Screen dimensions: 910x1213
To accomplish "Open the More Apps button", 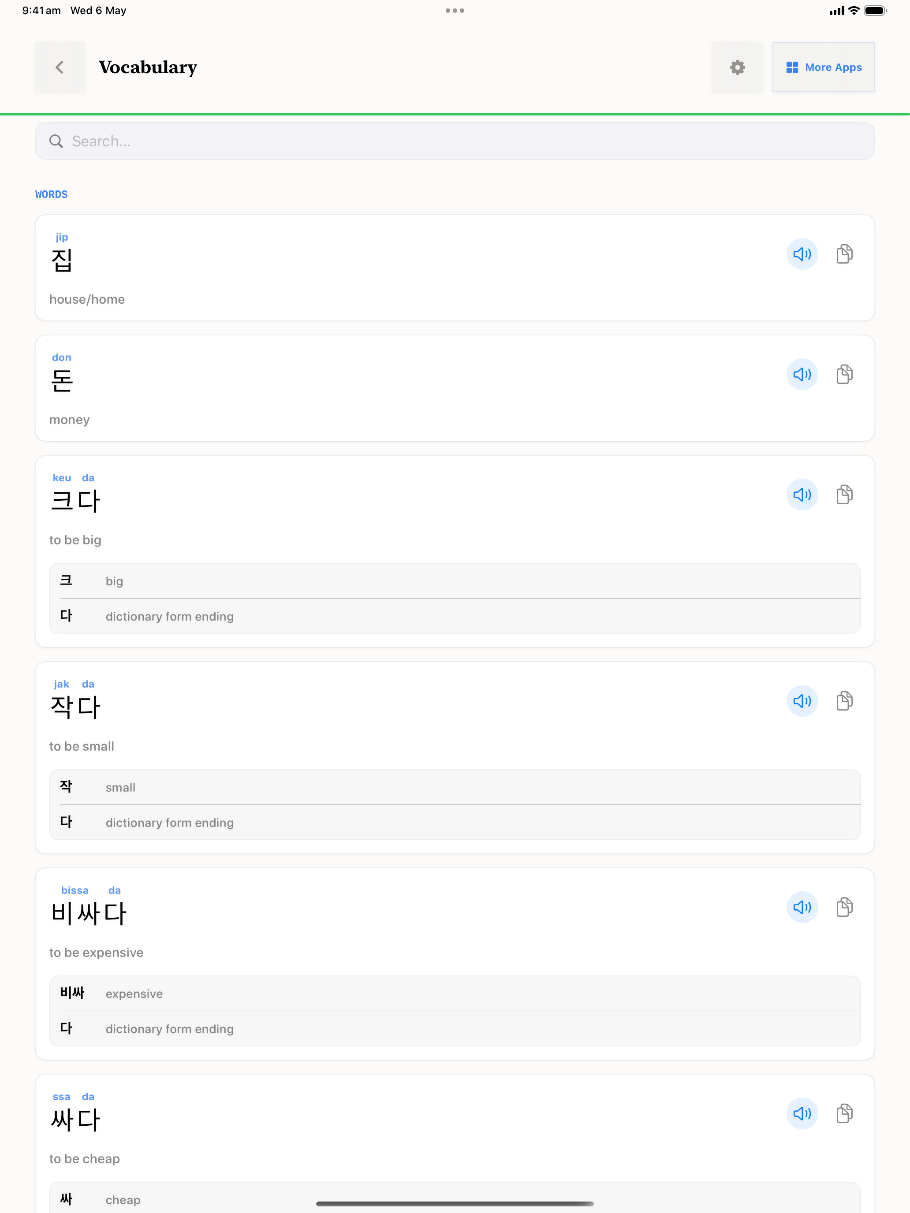I will 823,67.
